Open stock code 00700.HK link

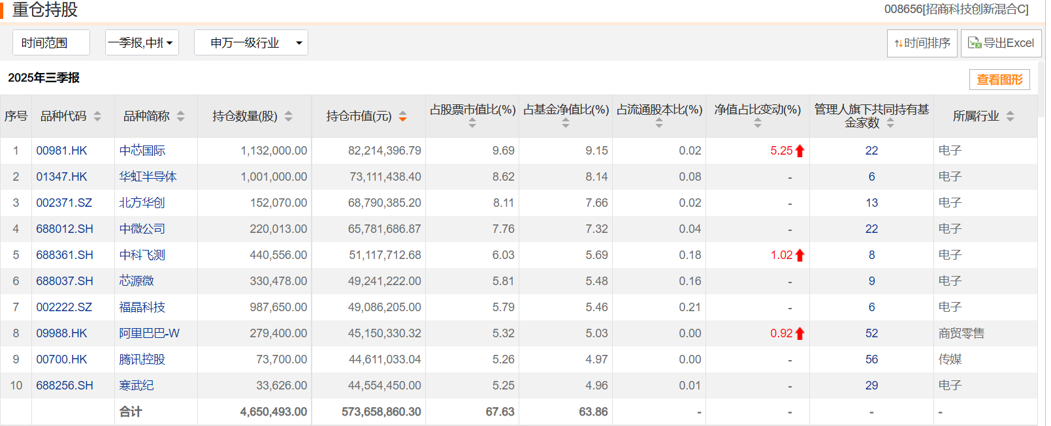(x=61, y=359)
